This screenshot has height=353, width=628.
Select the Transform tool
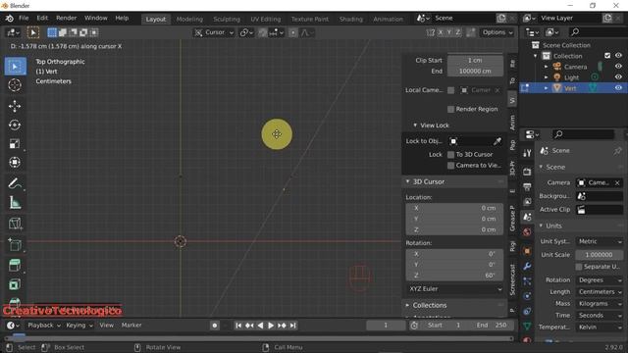15,162
